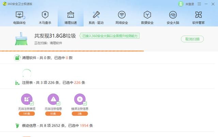This screenshot has height=137, width=218.
Task: Click the 共发现31.8GB垃圾 heading
Action: pyautogui.click(x=55, y=36)
